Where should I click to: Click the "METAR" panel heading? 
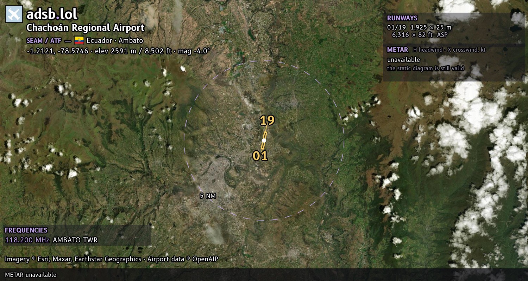pyautogui.click(x=397, y=50)
